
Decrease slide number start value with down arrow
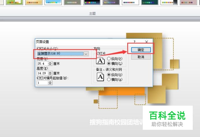coord(50,84)
